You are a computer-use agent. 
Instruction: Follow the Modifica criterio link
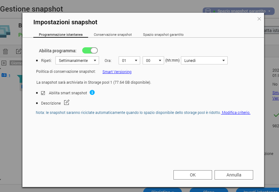pos(236,113)
